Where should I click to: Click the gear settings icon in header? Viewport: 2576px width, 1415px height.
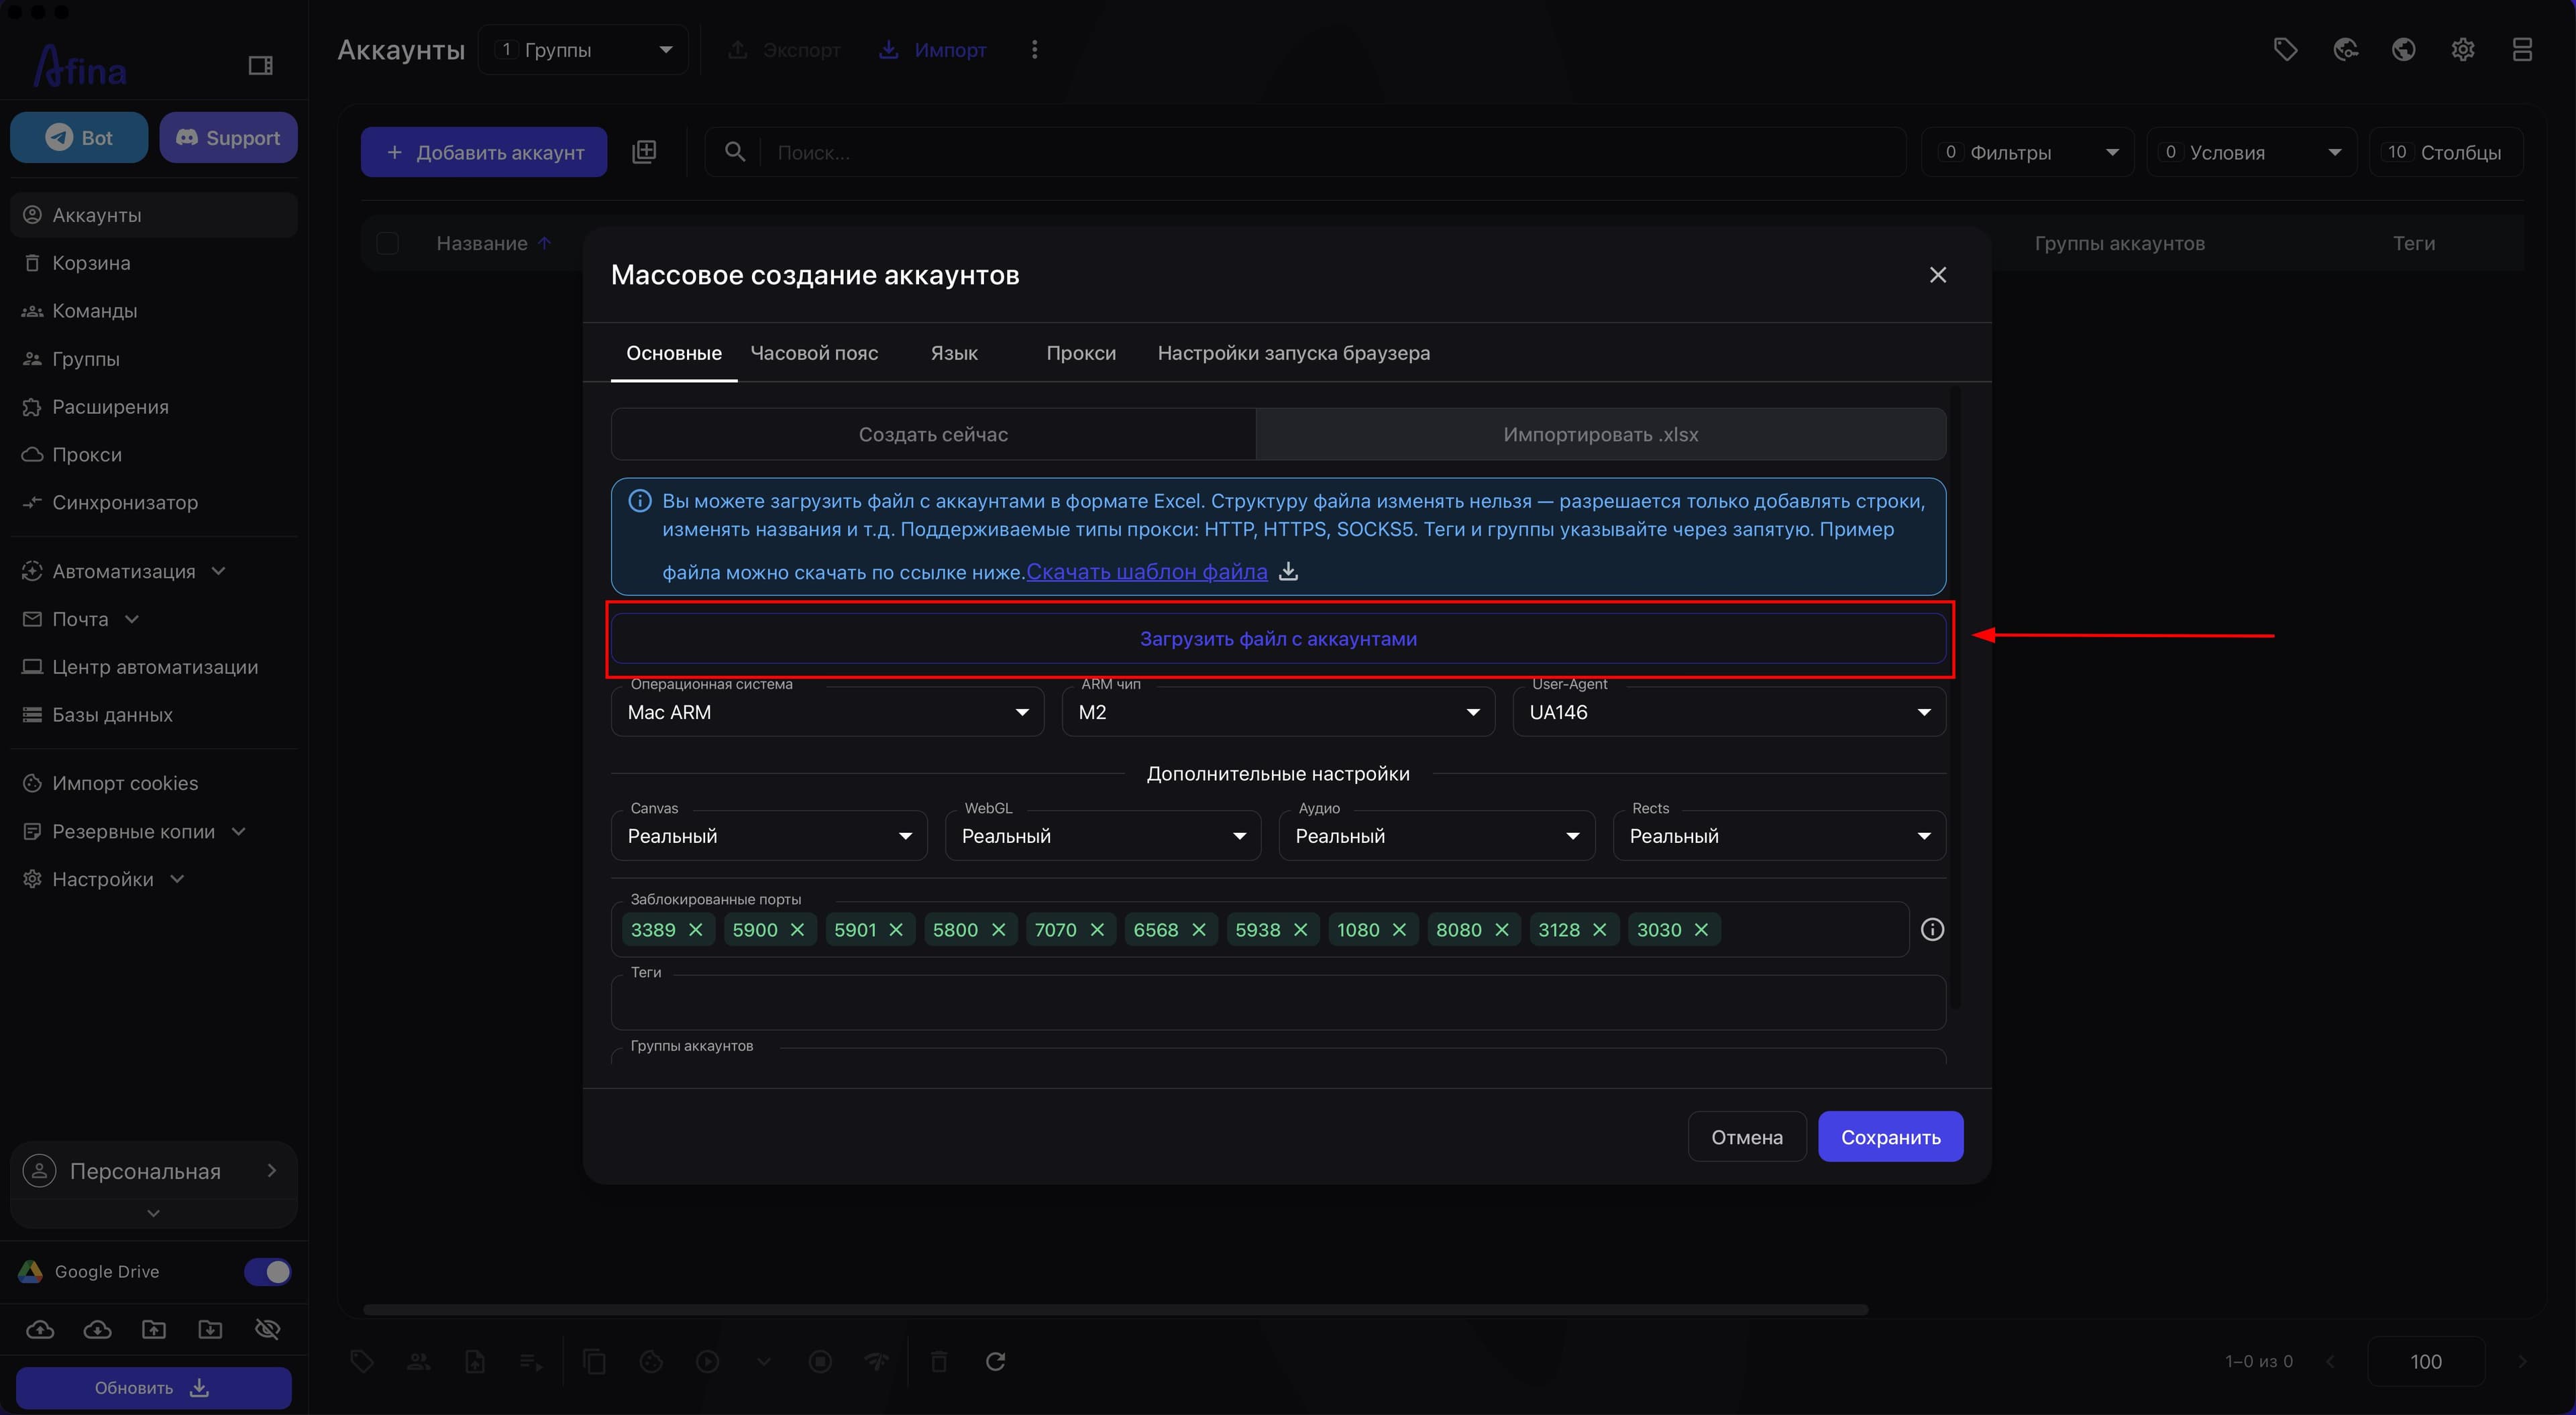(x=2463, y=49)
